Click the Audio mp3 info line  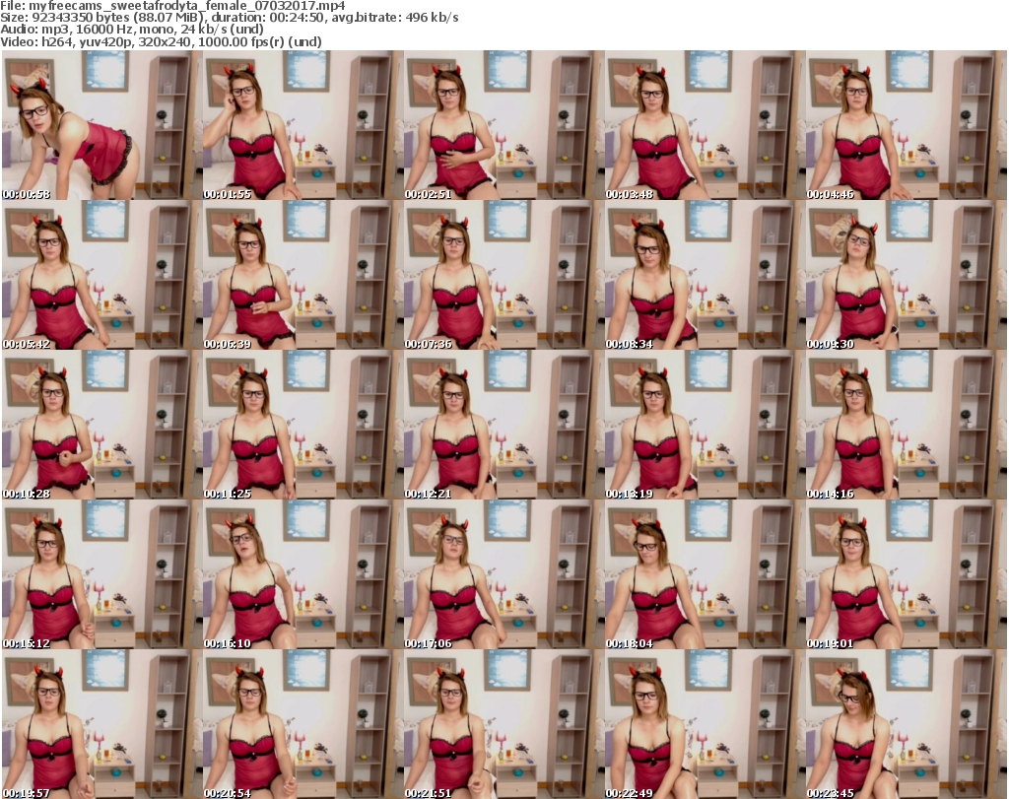coord(132,30)
